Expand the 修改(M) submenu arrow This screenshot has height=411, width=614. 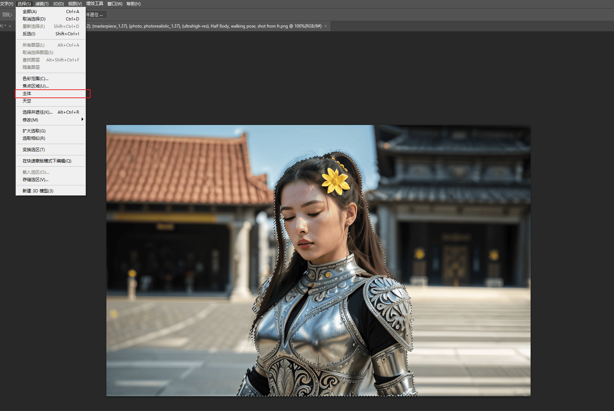tap(82, 120)
